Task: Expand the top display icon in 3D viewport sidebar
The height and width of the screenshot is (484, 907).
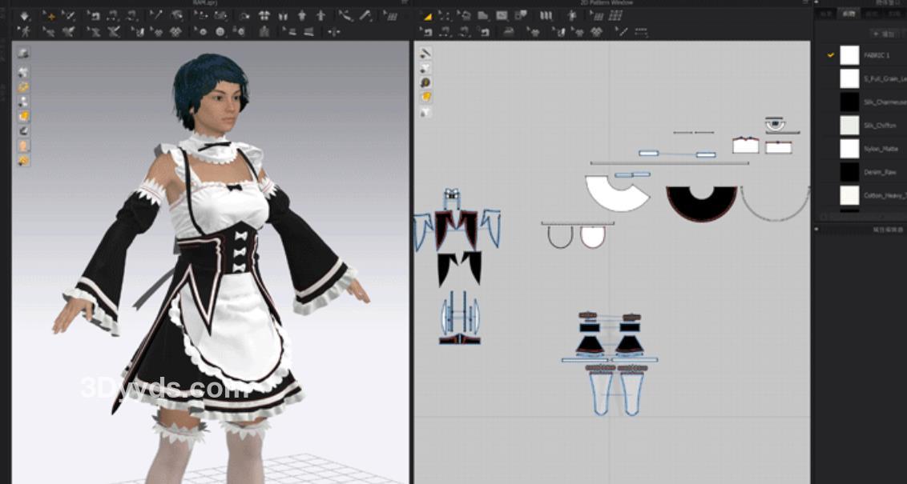Action: pyautogui.click(x=24, y=54)
